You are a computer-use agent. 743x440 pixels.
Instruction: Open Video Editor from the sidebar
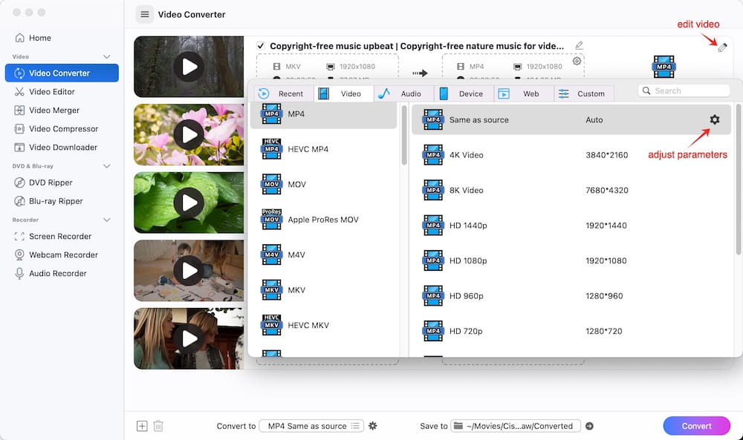[x=45, y=92]
